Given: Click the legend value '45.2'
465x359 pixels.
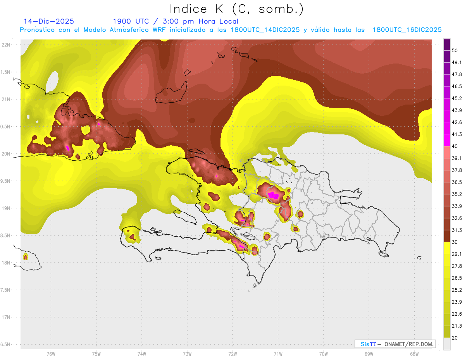Looking at the screenshot, I should [457, 98].
